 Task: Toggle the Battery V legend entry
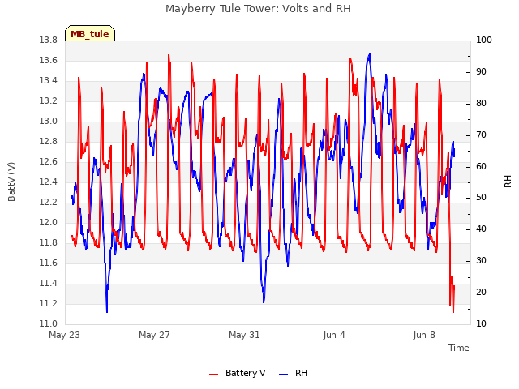[x=238, y=373]
